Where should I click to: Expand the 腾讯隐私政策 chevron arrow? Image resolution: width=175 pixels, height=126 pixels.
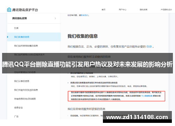[x=55, y=18]
